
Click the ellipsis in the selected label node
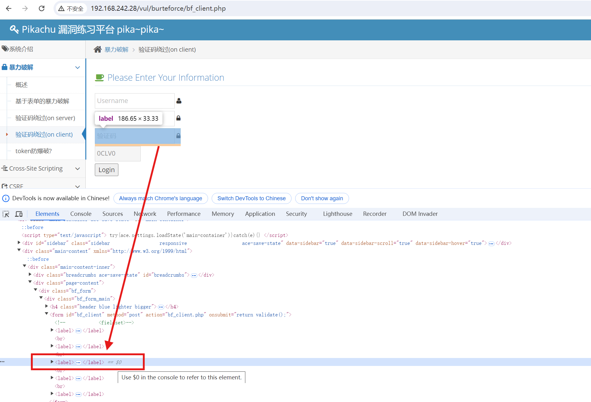(78, 363)
